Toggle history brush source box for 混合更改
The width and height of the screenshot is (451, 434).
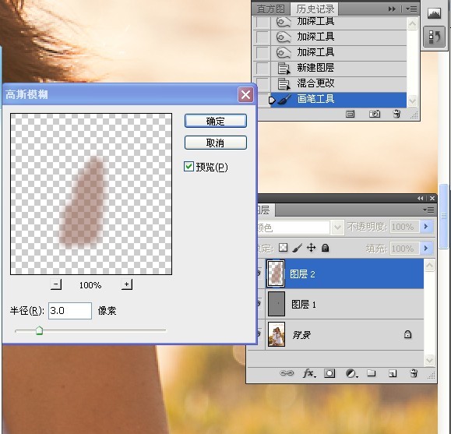click(x=262, y=83)
